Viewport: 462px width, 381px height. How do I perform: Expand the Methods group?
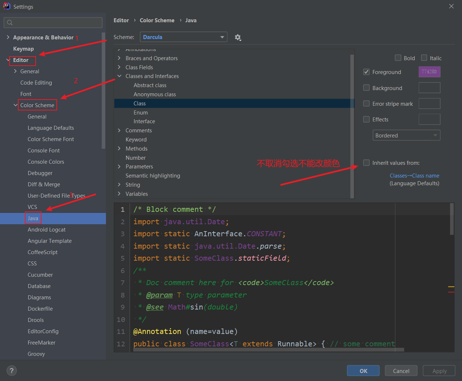click(x=119, y=148)
